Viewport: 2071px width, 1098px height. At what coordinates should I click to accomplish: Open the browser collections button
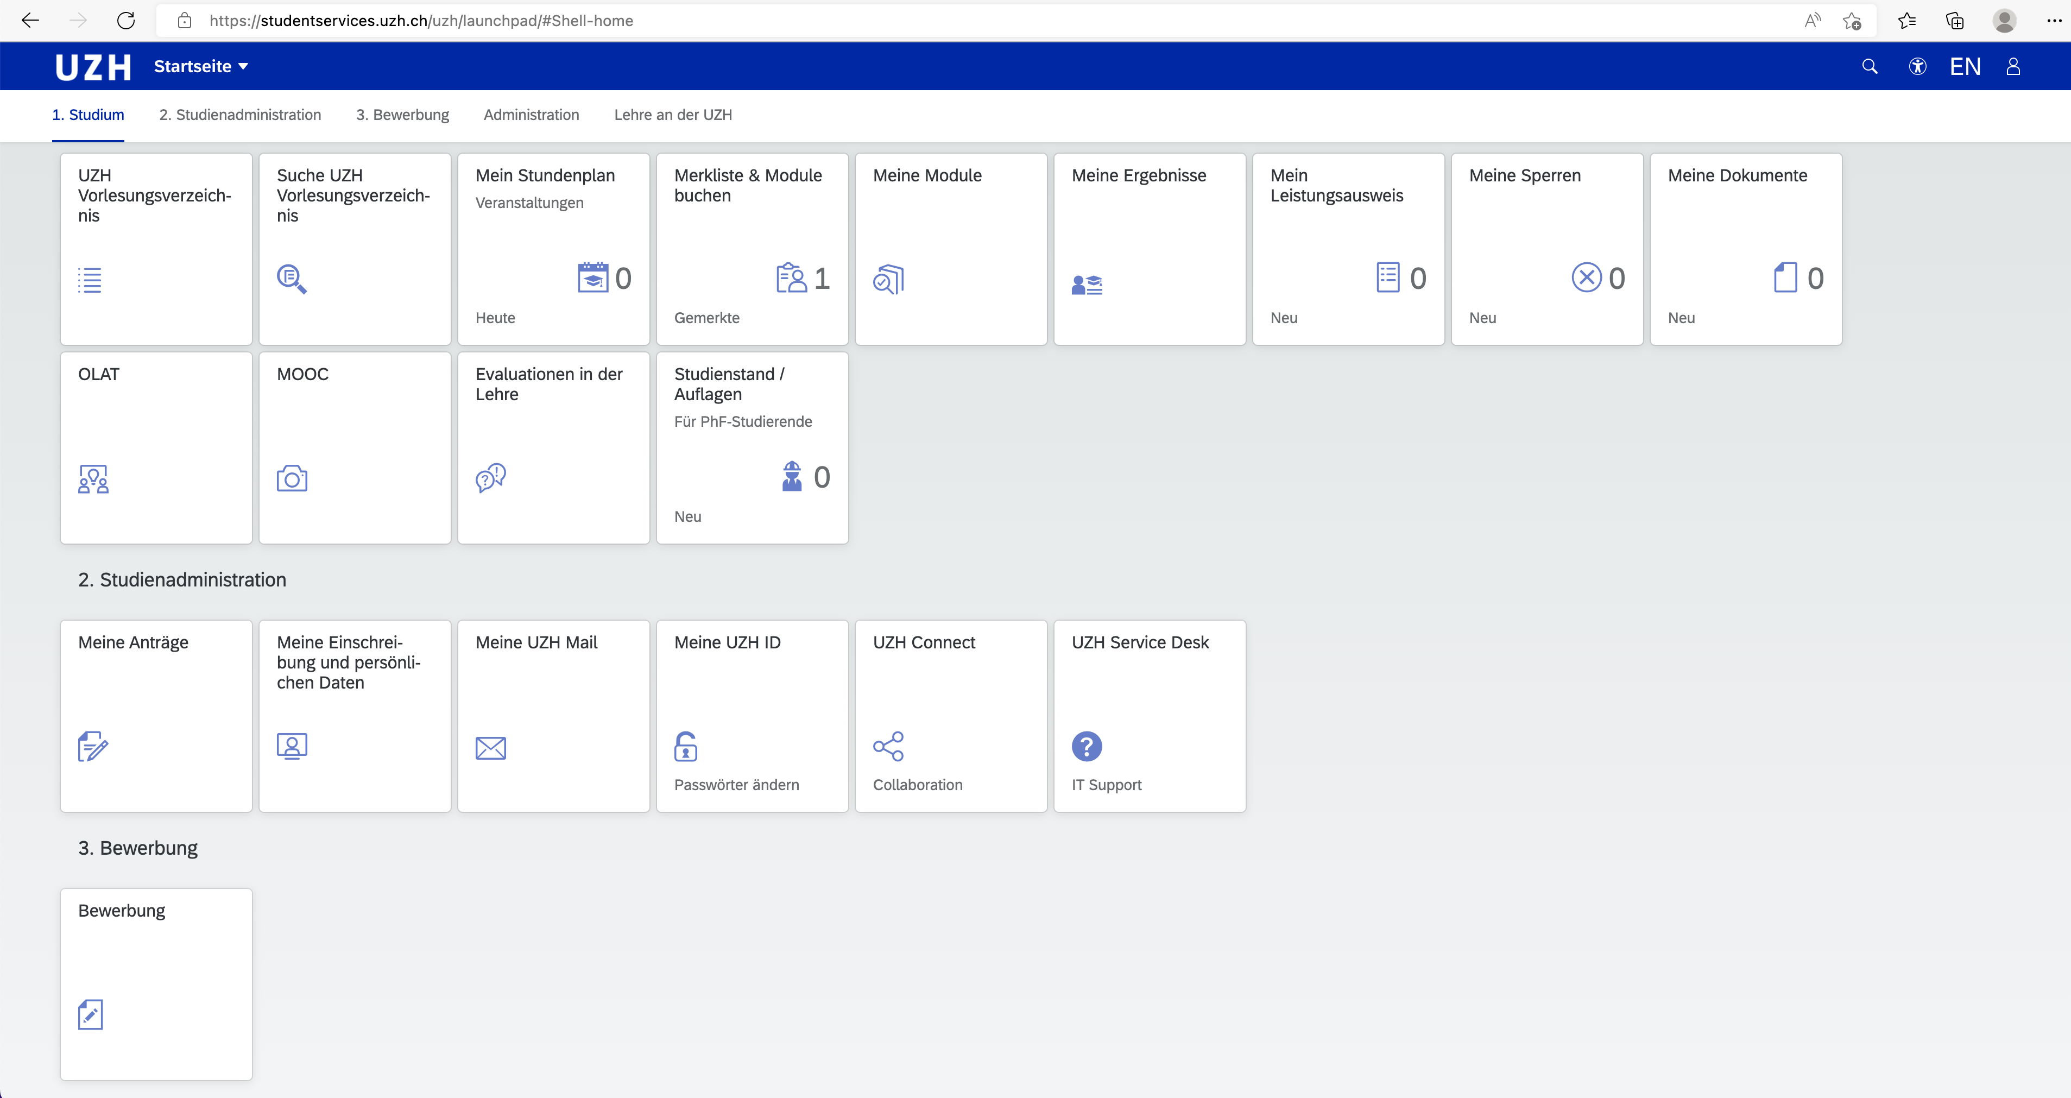coord(1955,21)
